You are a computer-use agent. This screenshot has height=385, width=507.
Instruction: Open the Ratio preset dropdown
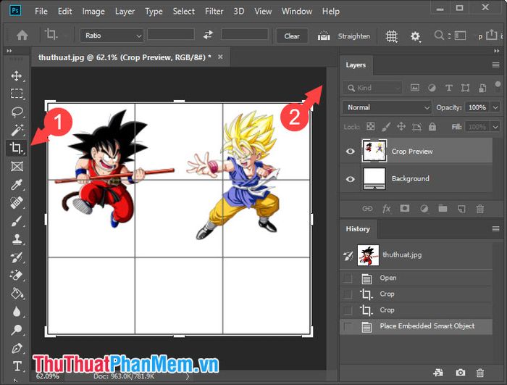(x=112, y=36)
